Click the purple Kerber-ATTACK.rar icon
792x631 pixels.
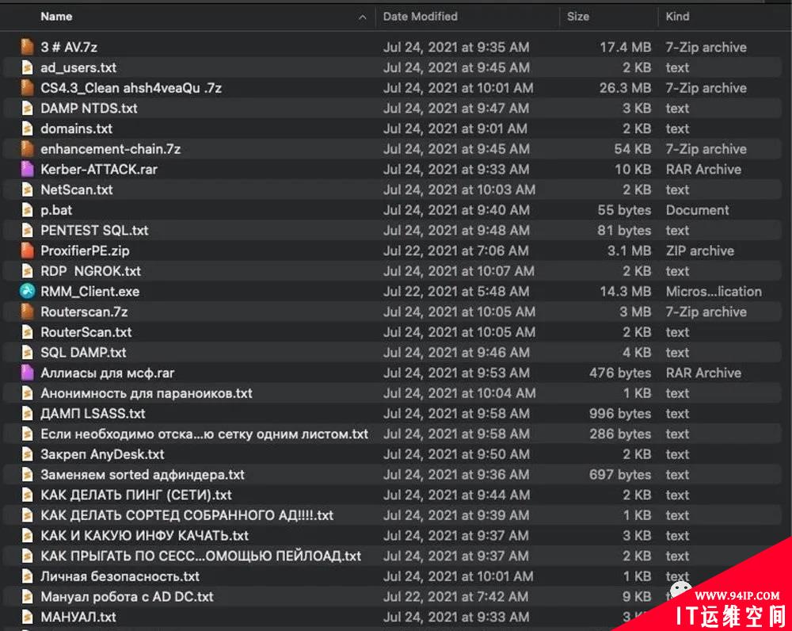27,170
